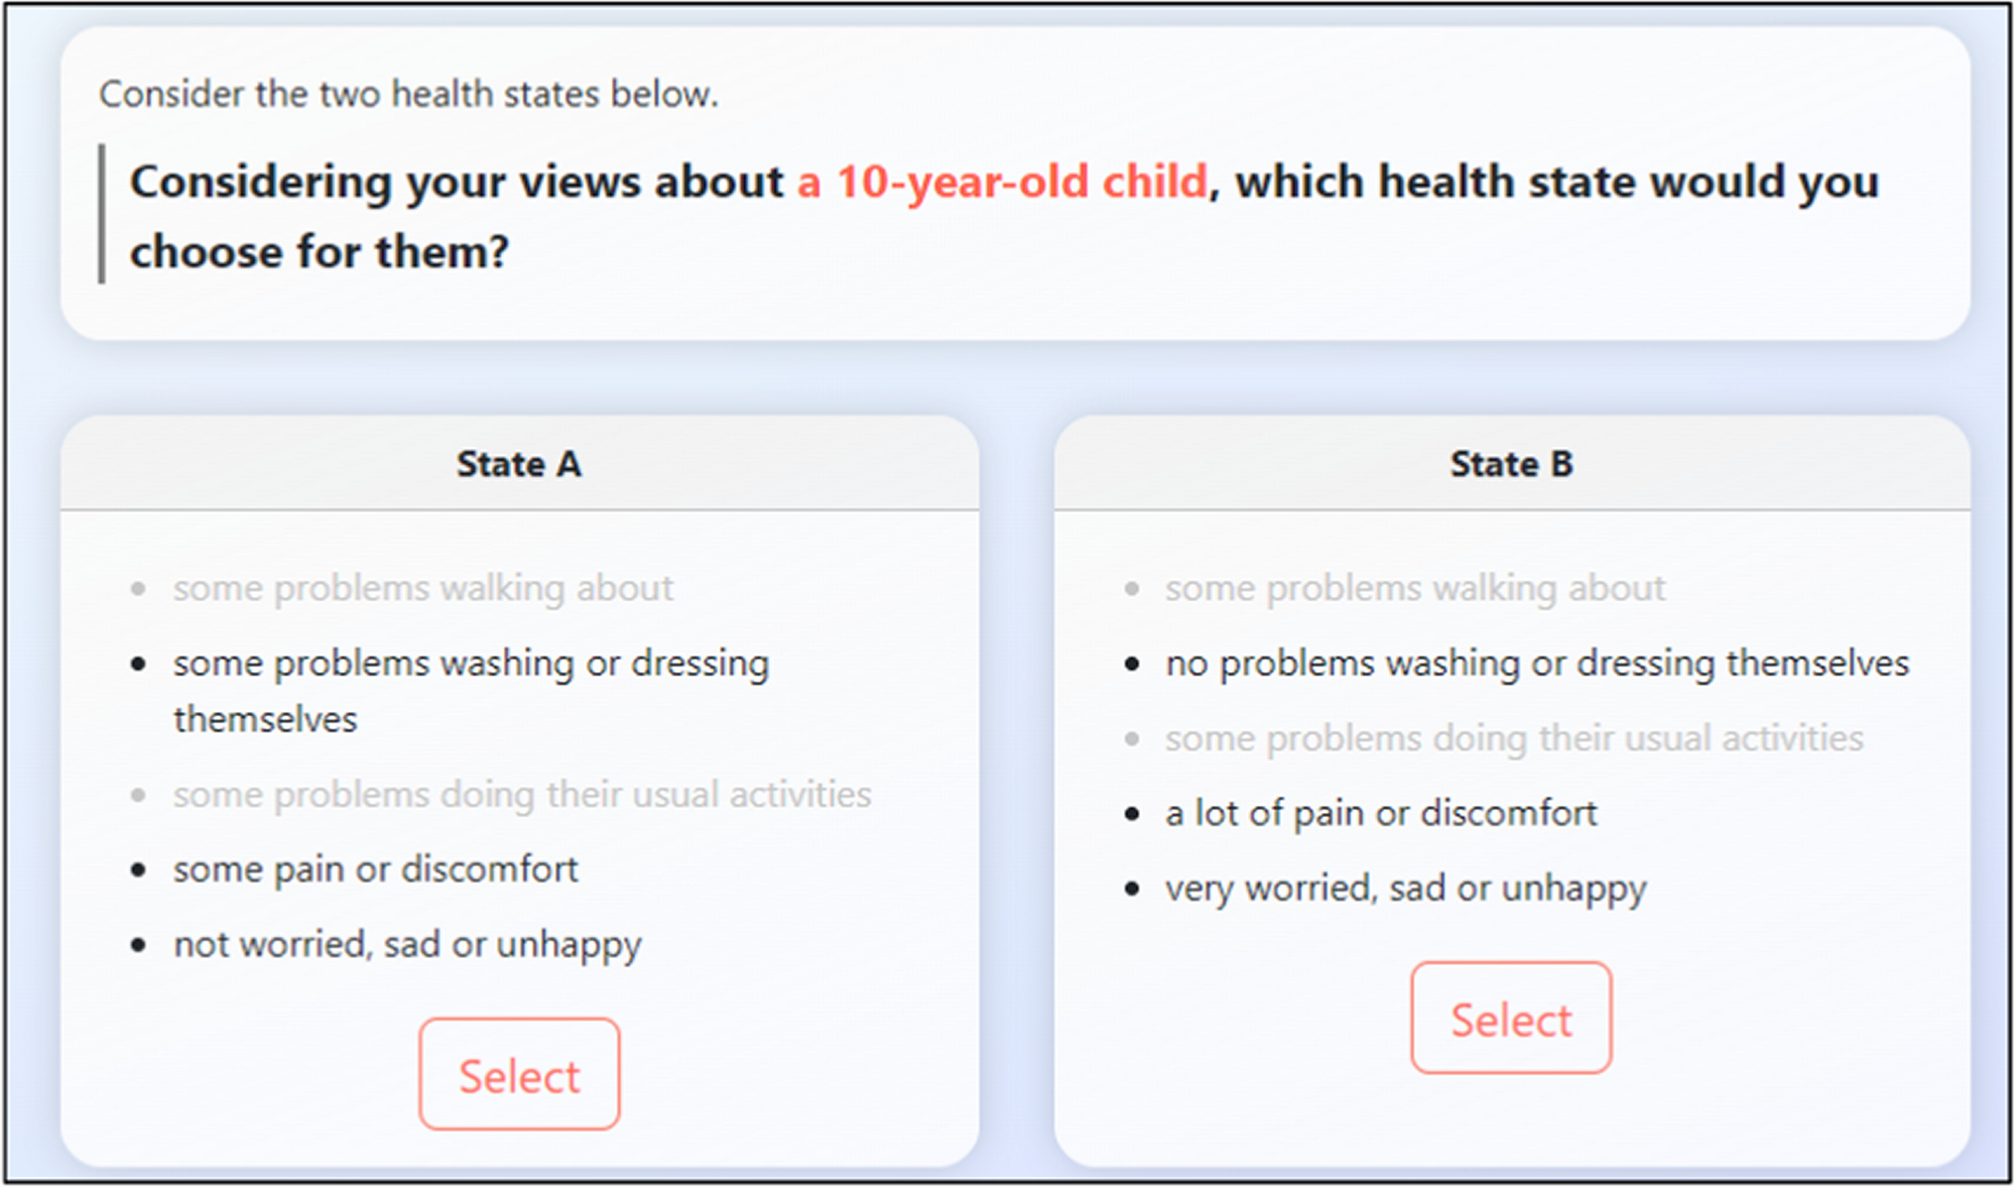Click the red 'a 10-year-old child' text

point(1002,181)
